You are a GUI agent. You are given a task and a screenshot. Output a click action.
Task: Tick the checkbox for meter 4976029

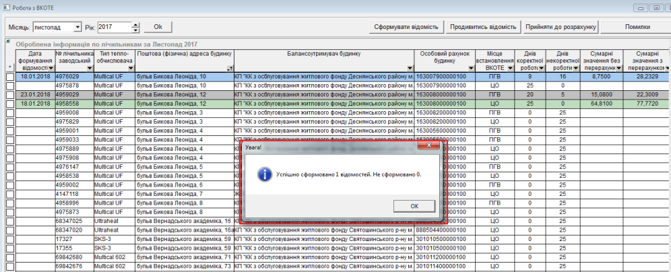pos(9,77)
